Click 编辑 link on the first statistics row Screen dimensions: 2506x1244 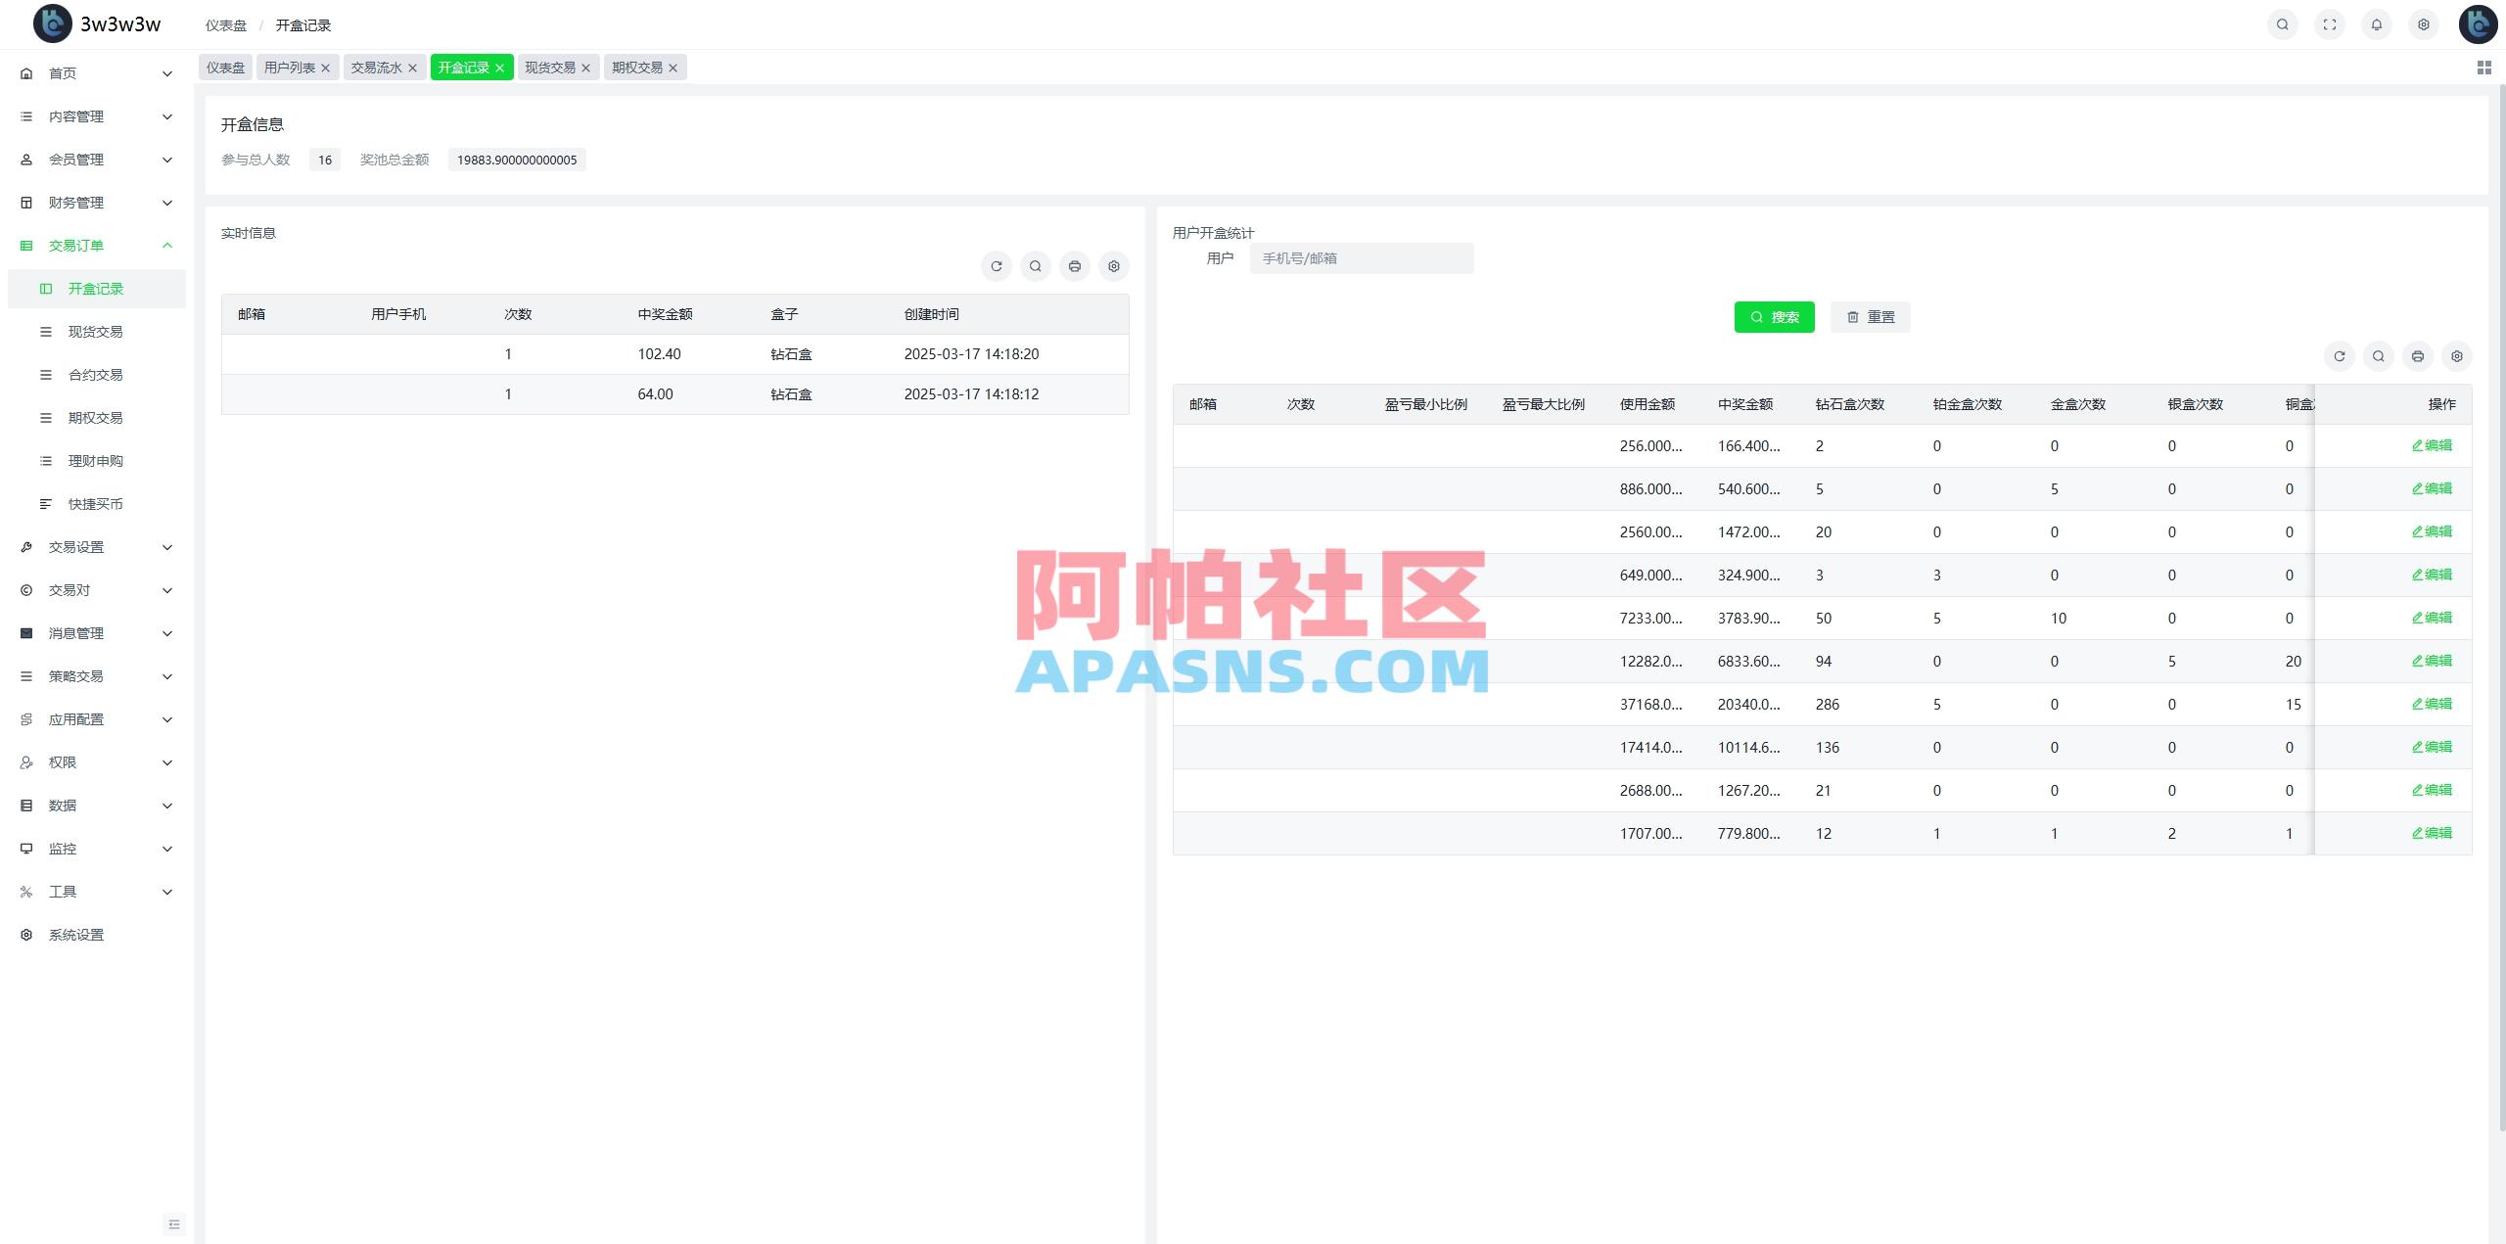(x=2432, y=445)
